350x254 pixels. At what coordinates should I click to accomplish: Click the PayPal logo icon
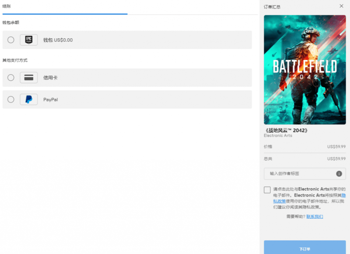(x=29, y=100)
